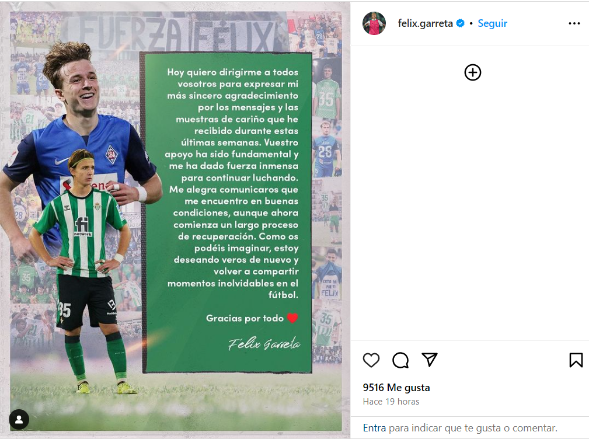Click Entra to log in
589x439 pixels.
tap(374, 428)
